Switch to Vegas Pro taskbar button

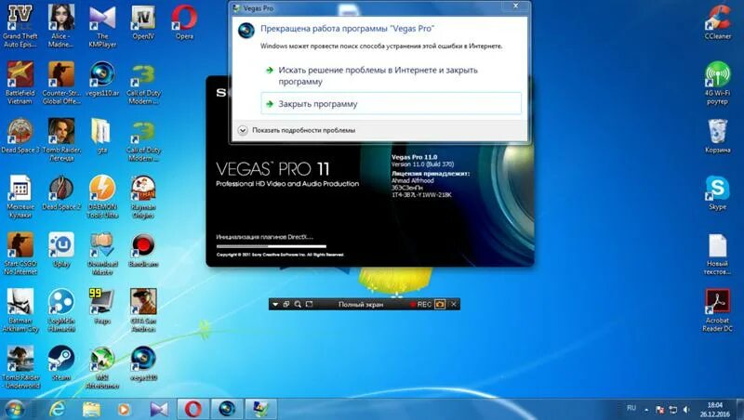pyautogui.click(x=227, y=409)
